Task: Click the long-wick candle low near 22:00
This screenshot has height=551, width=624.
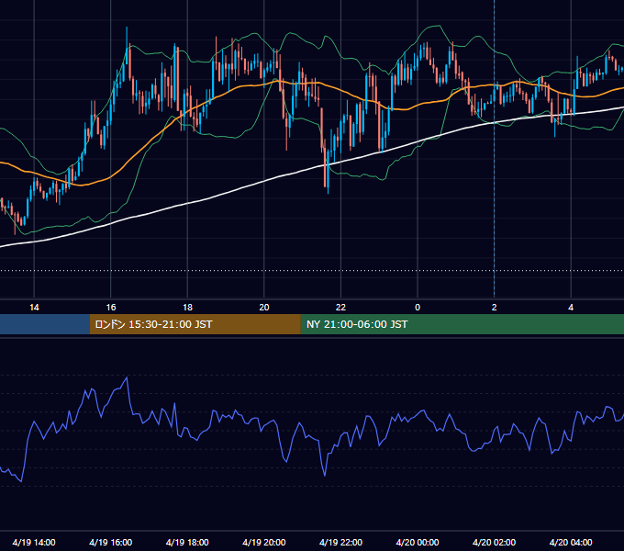Action: [x=328, y=190]
